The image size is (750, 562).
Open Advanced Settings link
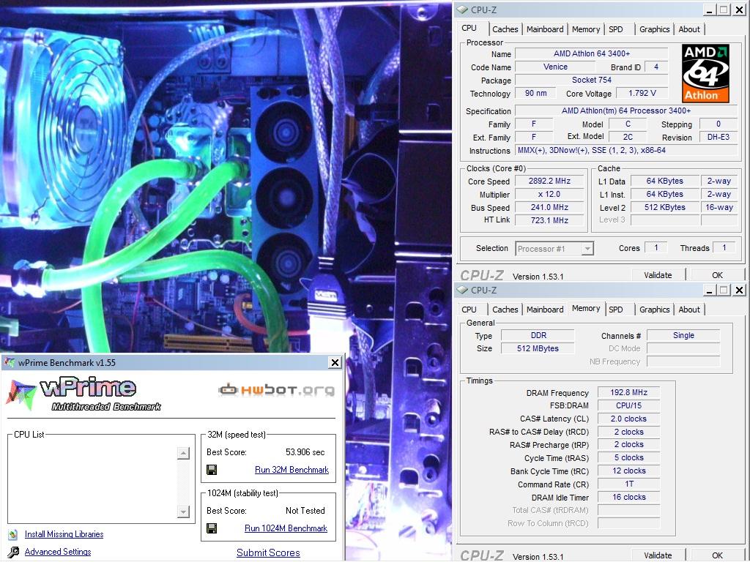coord(58,552)
